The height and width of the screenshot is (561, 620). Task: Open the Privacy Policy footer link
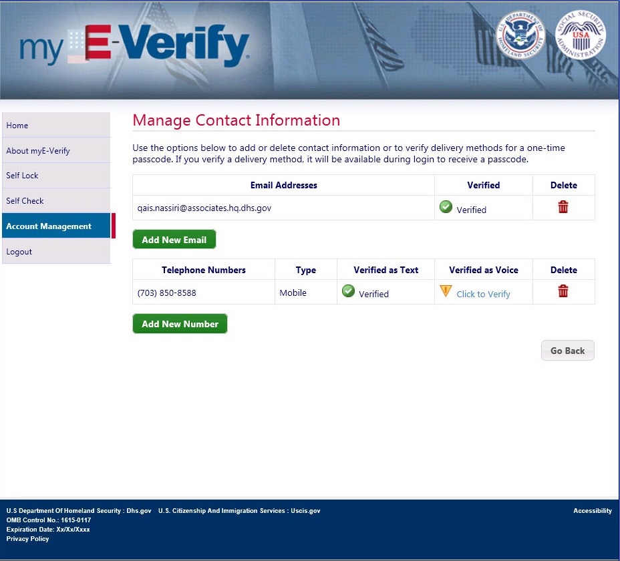(27, 539)
